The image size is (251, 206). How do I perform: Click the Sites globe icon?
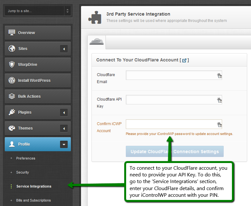(x=12, y=48)
